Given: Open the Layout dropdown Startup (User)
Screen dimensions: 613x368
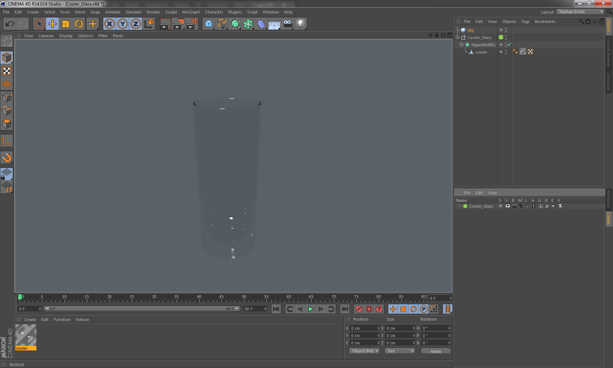Looking at the screenshot, I should pos(581,12).
